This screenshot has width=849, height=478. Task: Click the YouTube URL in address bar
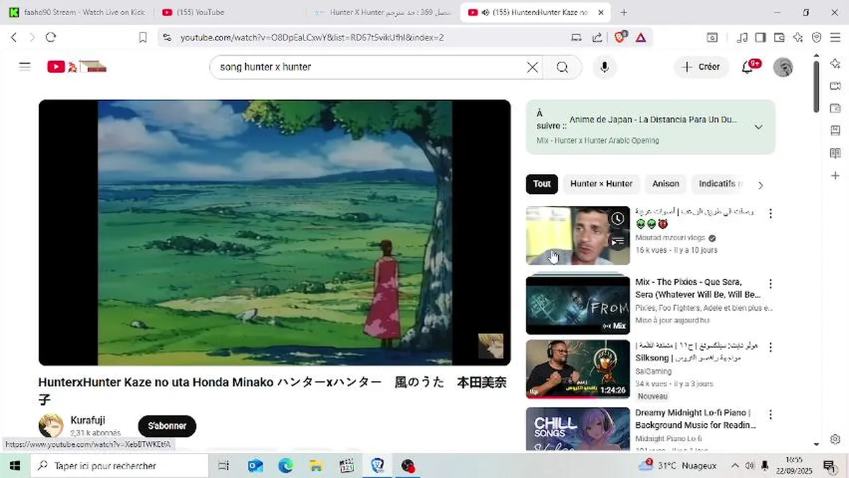coord(312,38)
